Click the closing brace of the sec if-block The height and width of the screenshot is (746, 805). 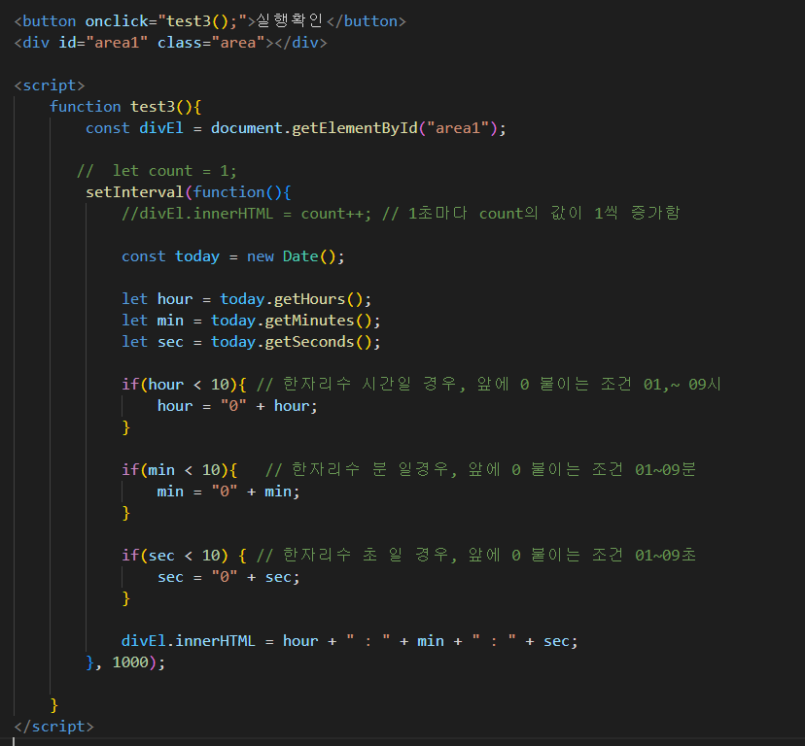tap(125, 598)
